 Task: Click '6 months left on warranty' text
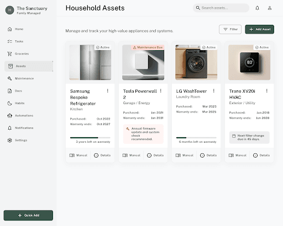pyautogui.click(x=197, y=142)
